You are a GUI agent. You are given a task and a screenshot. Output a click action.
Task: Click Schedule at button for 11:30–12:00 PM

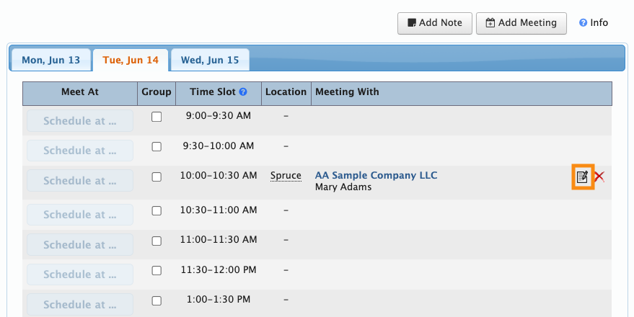80,274
